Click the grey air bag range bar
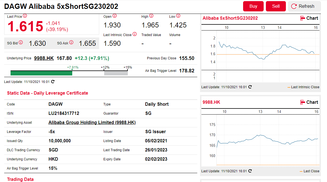Viewport: 327px width, 182px height. [x=116, y=73]
